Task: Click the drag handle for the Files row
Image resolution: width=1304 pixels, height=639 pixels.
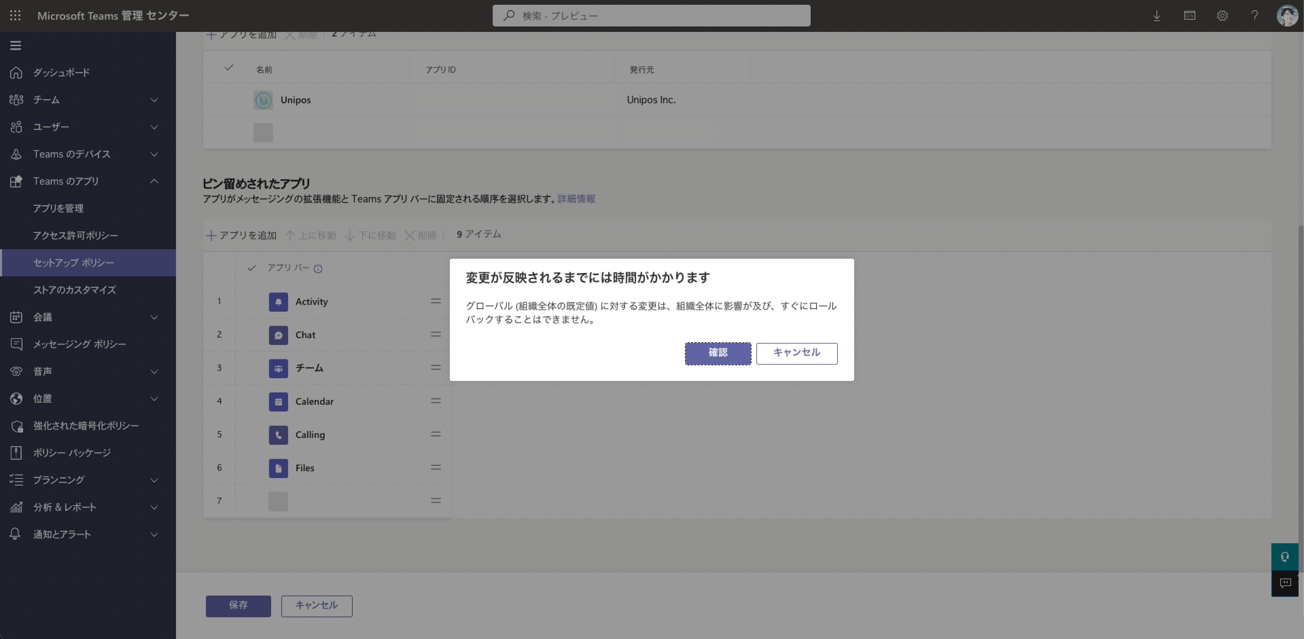Action: [x=436, y=468]
